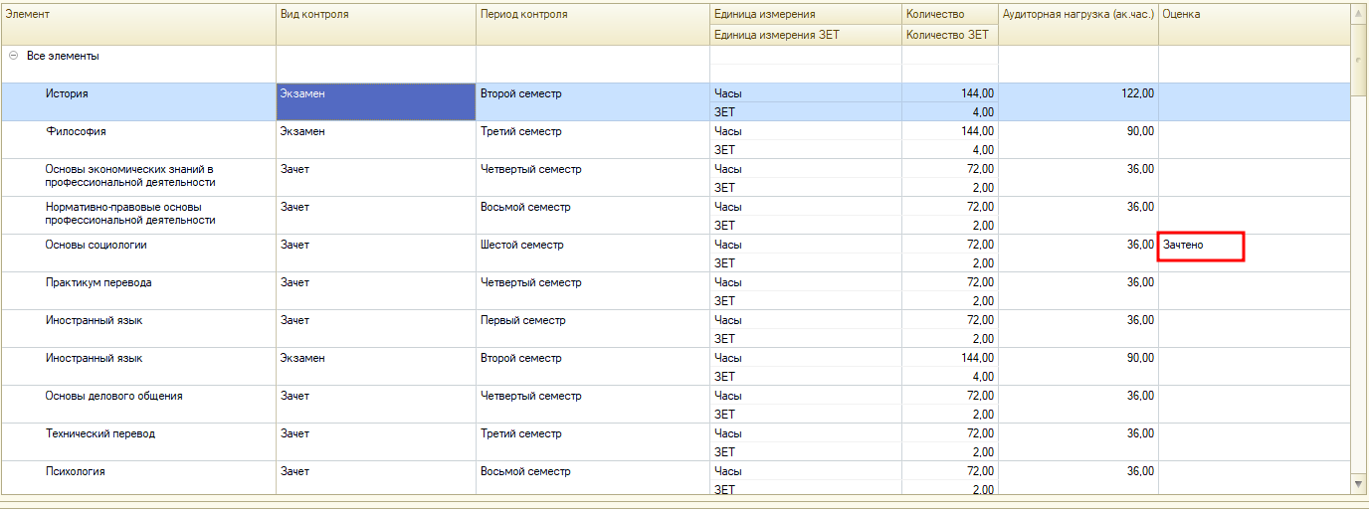Click the "Аудиторная нагрузка (ак.час.)" header

[1077, 15]
